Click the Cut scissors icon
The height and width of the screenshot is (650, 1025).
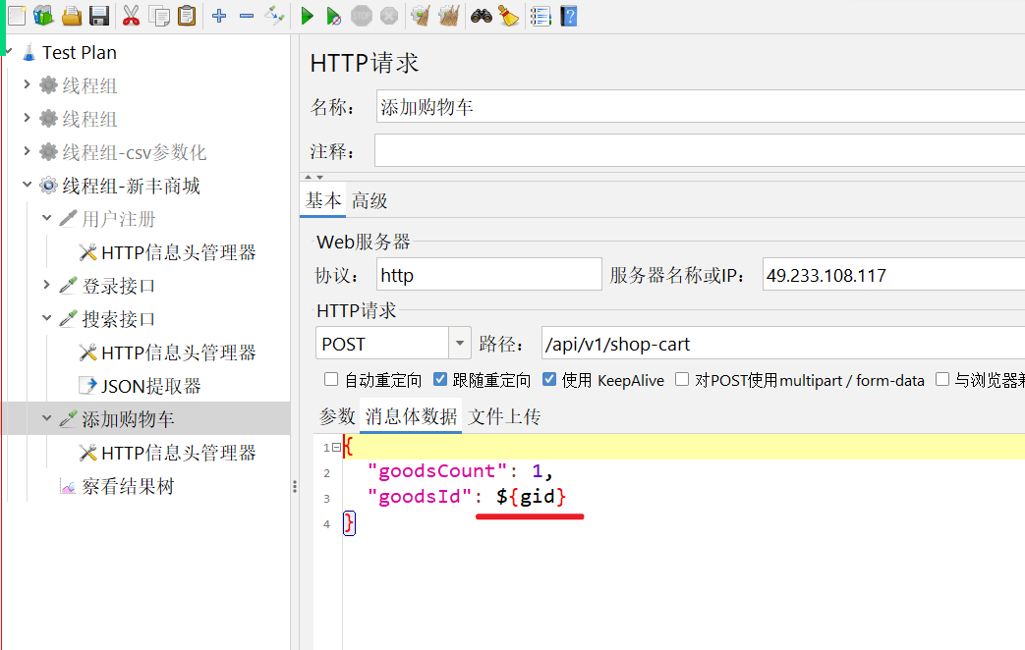click(131, 16)
